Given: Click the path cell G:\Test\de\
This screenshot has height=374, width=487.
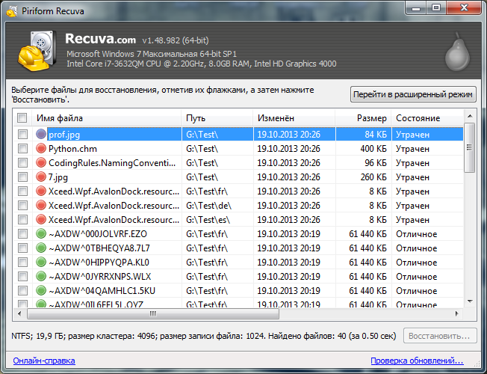Looking at the screenshot, I should pyautogui.click(x=208, y=206).
